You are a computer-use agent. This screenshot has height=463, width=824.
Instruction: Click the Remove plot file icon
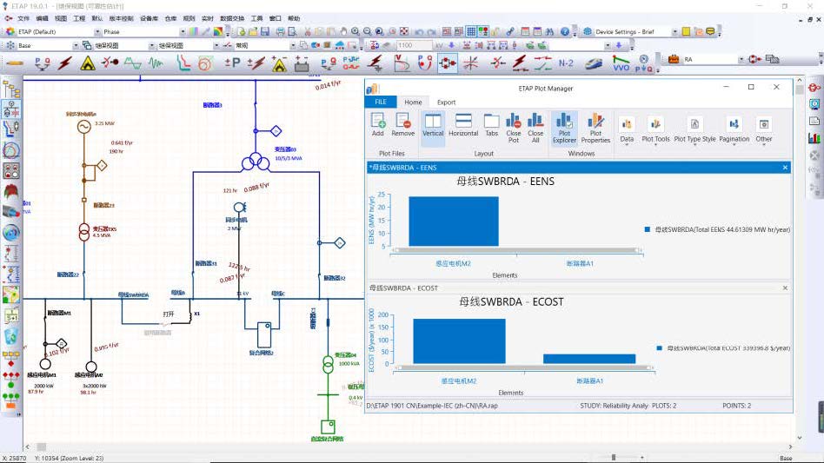(402, 124)
